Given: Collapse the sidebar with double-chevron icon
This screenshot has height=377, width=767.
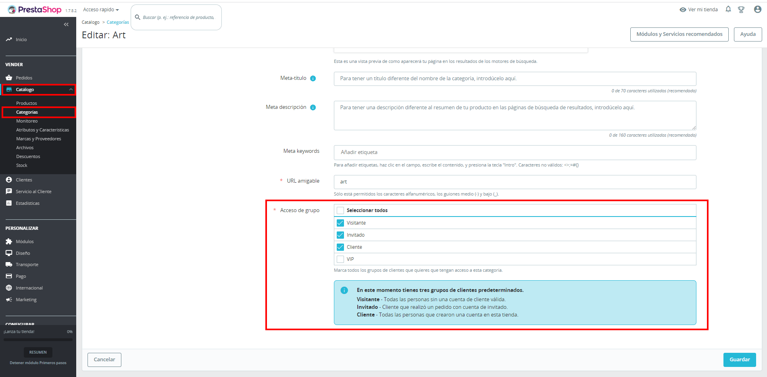Looking at the screenshot, I should (x=66, y=25).
